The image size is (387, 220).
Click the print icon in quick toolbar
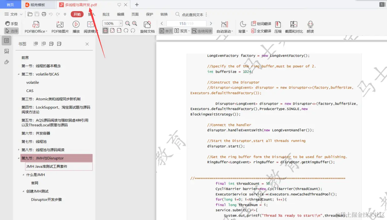point(44,14)
